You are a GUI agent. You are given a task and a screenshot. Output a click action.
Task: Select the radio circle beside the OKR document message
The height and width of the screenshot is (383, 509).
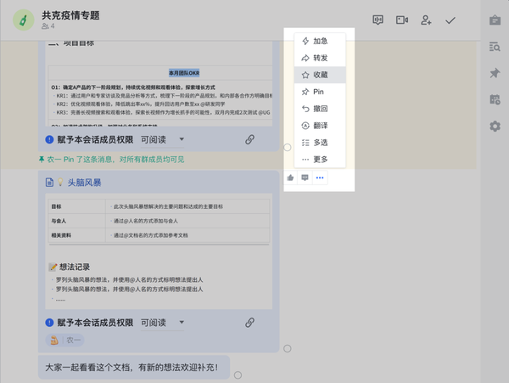click(288, 148)
